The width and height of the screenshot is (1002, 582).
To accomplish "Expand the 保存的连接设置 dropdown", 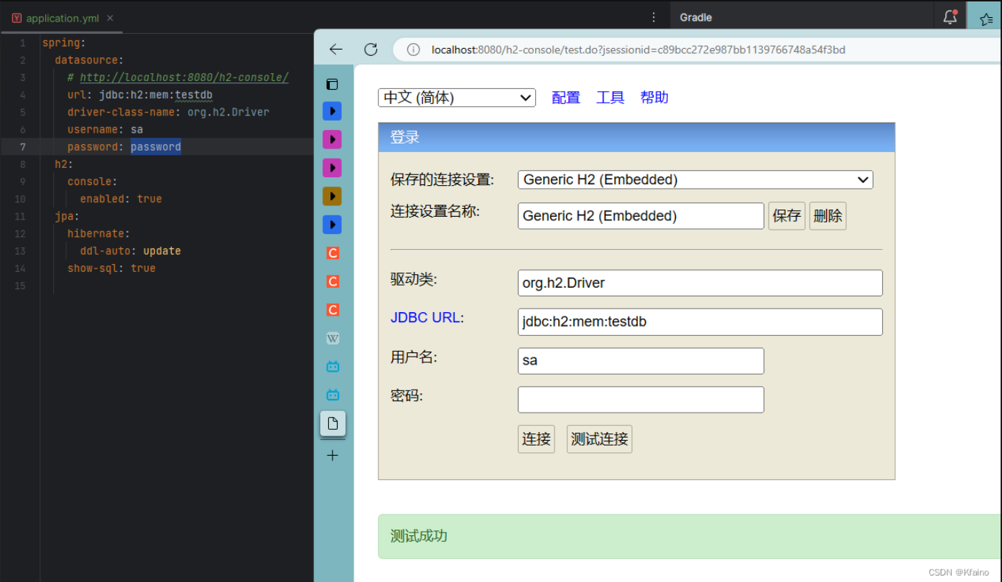I will [x=695, y=179].
